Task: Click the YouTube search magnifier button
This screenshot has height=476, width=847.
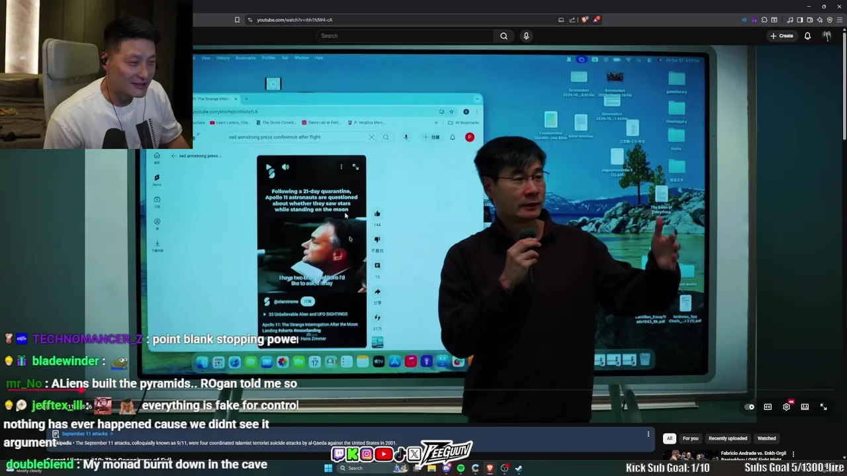Action: point(504,36)
